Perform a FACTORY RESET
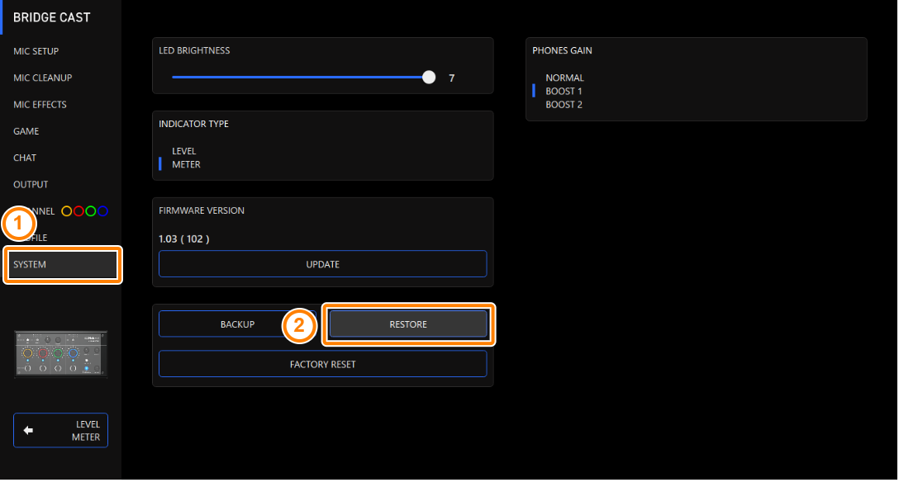899x482 pixels. pos(322,364)
